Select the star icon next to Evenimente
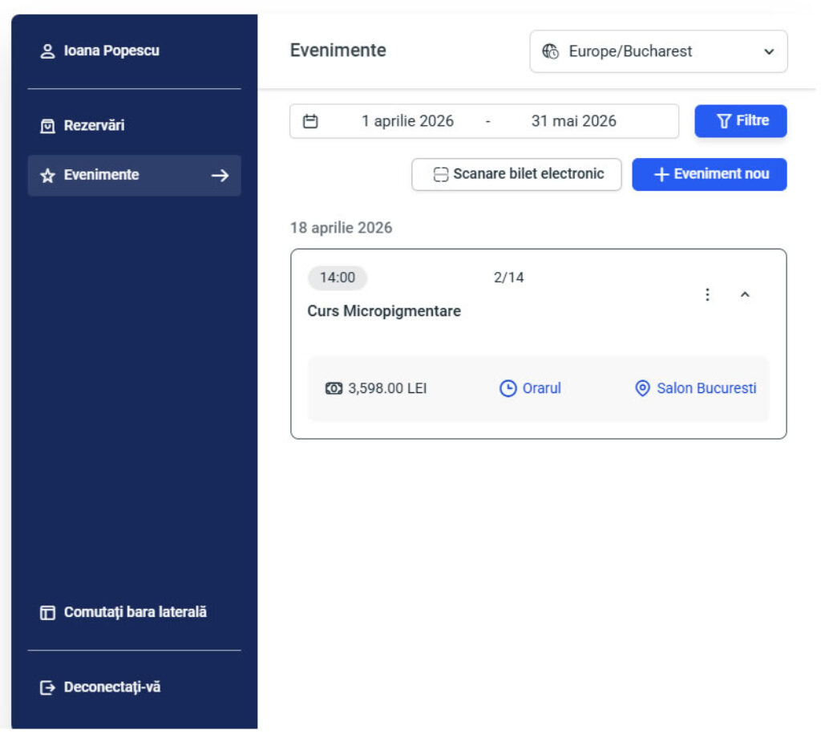The height and width of the screenshot is (734, 821). click(46, 174)
